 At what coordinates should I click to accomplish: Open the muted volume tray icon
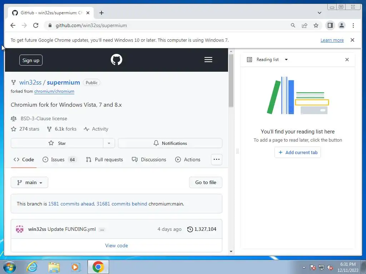click(330, 267)
